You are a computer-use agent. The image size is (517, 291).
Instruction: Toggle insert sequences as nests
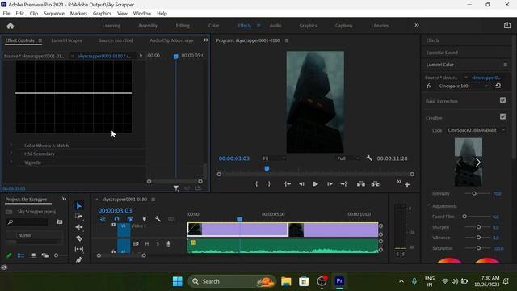103,219
